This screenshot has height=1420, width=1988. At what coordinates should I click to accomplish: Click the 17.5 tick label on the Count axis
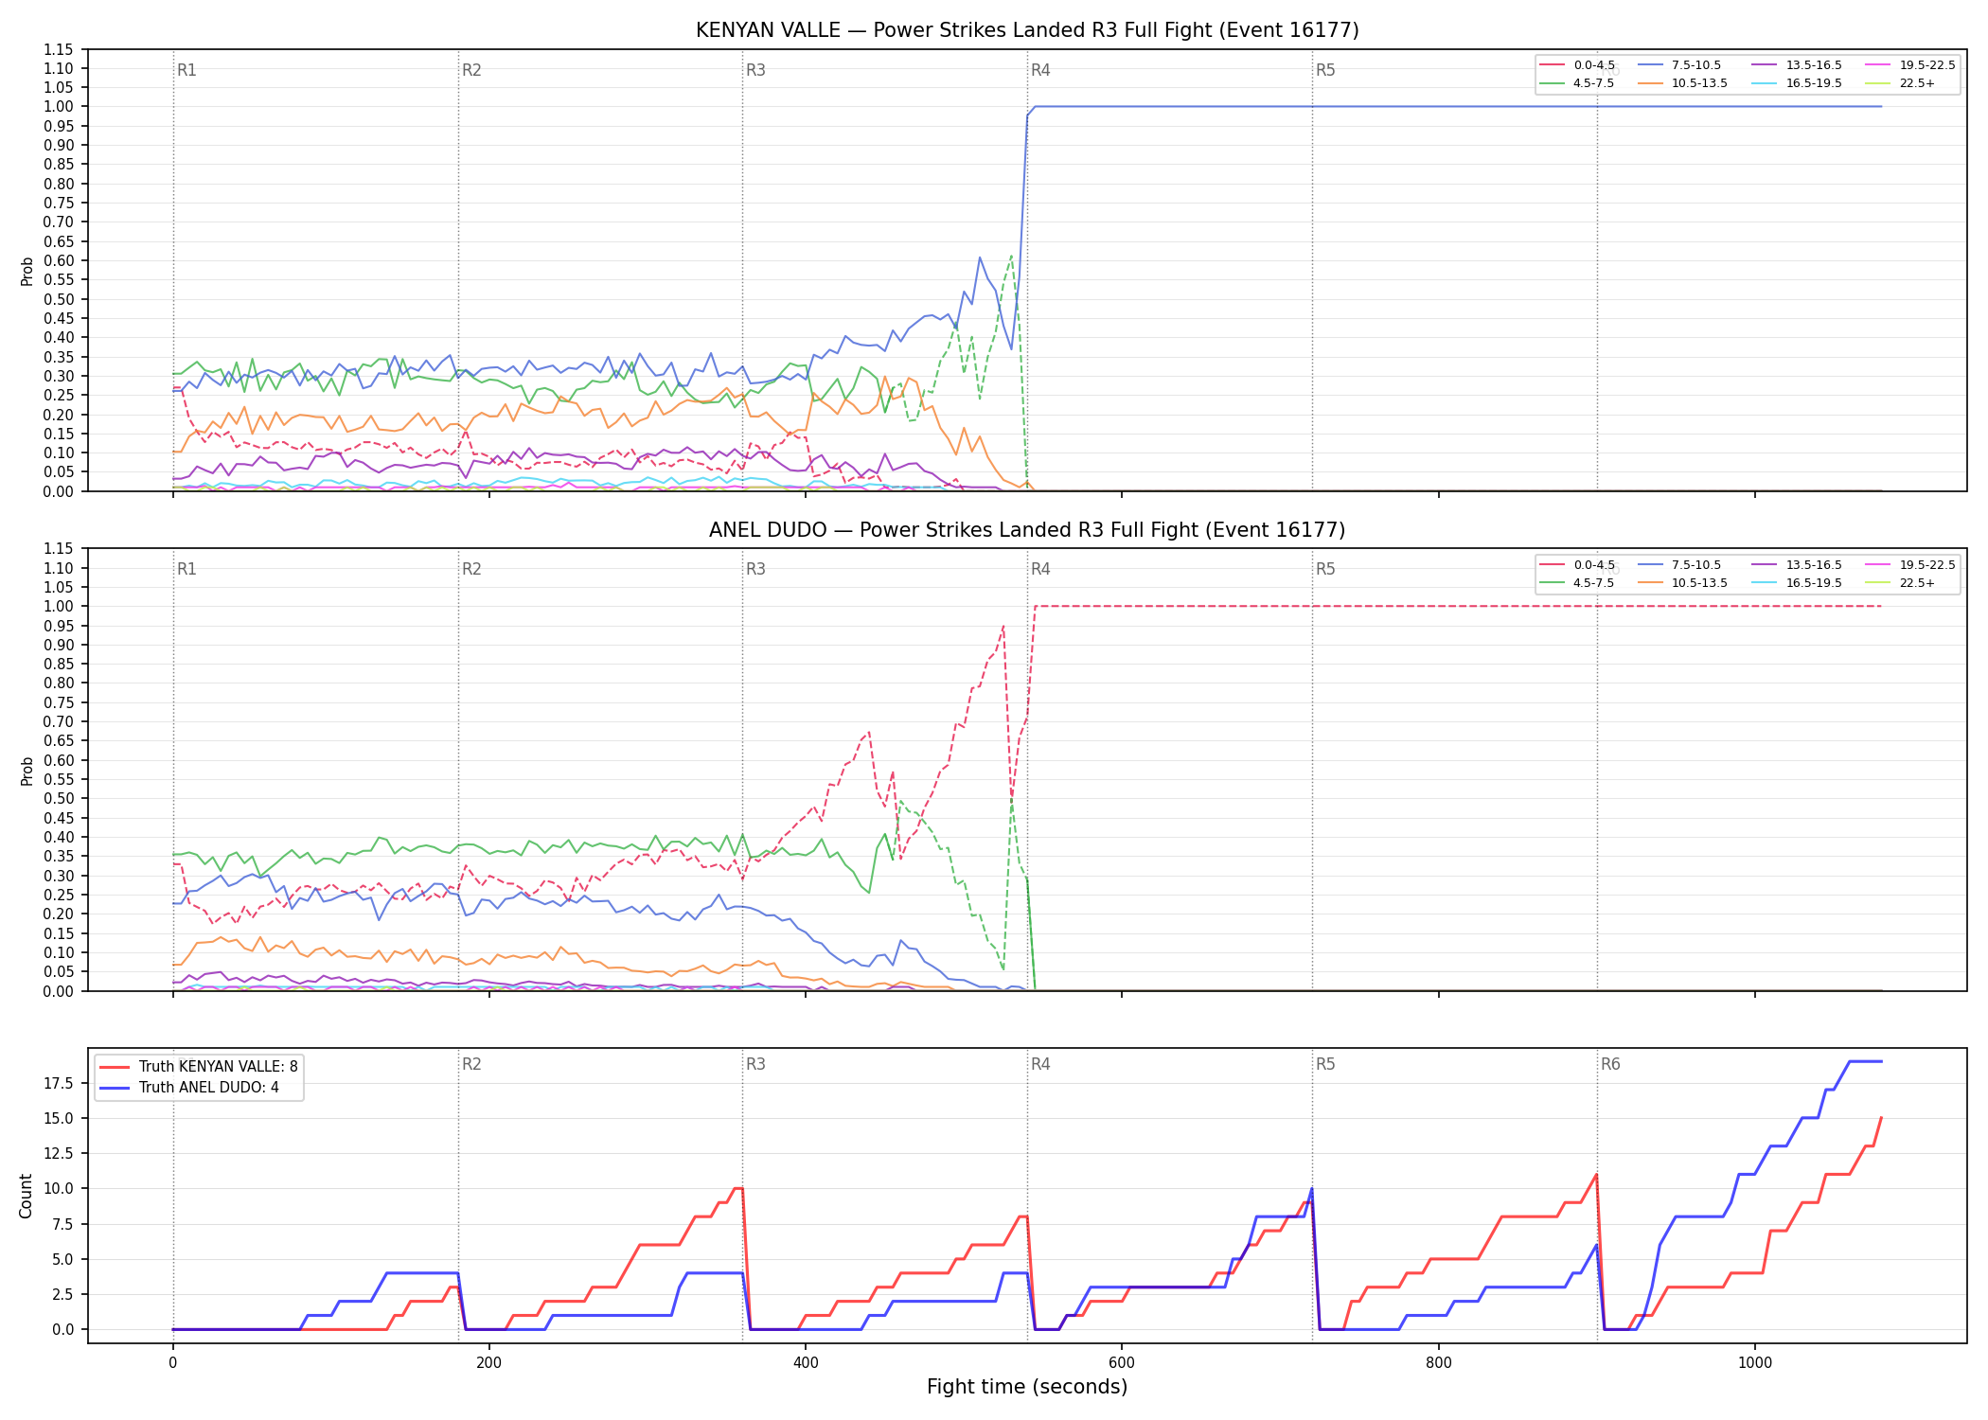[60, 1084]
